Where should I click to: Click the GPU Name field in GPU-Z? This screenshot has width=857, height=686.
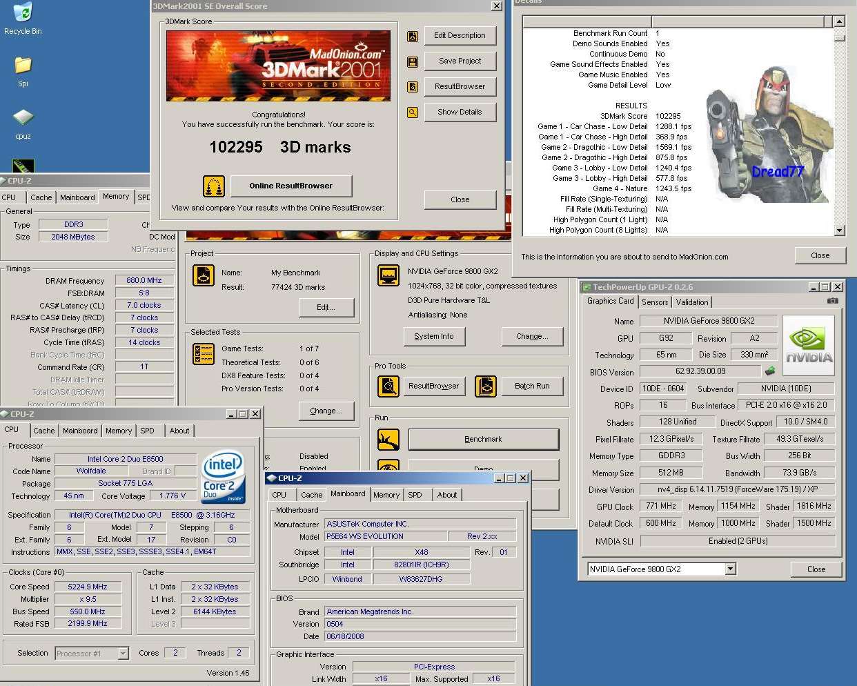(709, 321)
